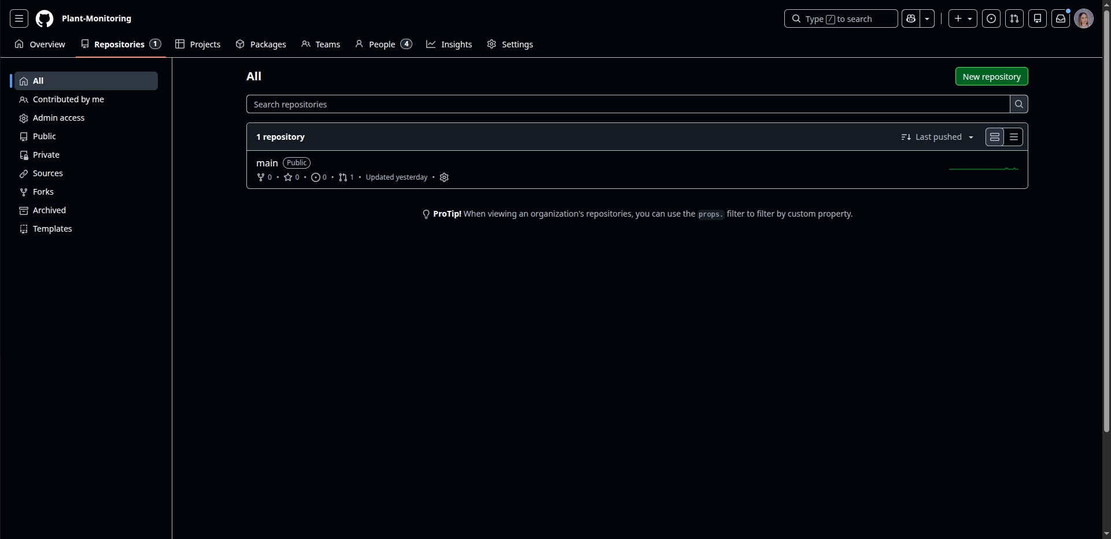Select the All repositories filter
The width and height of the screenshot is (1111, 539).
[x=86, y=81]
